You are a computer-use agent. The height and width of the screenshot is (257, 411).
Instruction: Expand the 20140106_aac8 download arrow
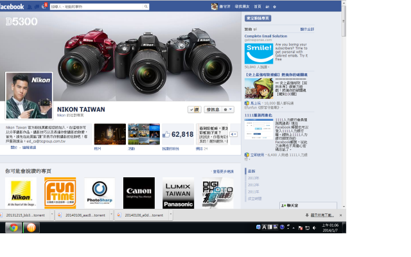click(111, 215)
